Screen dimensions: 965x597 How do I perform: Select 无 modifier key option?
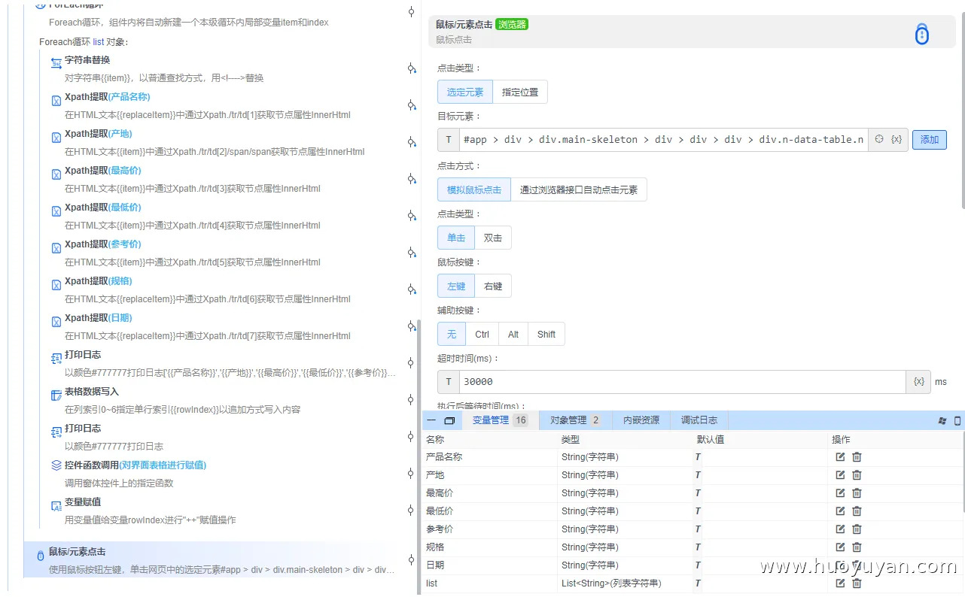[452, 335]
